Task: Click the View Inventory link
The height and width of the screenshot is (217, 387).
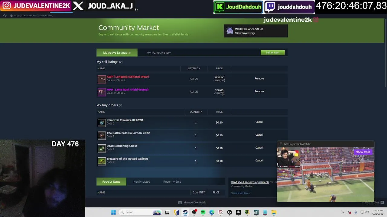Action: click(x=245, y=33)
